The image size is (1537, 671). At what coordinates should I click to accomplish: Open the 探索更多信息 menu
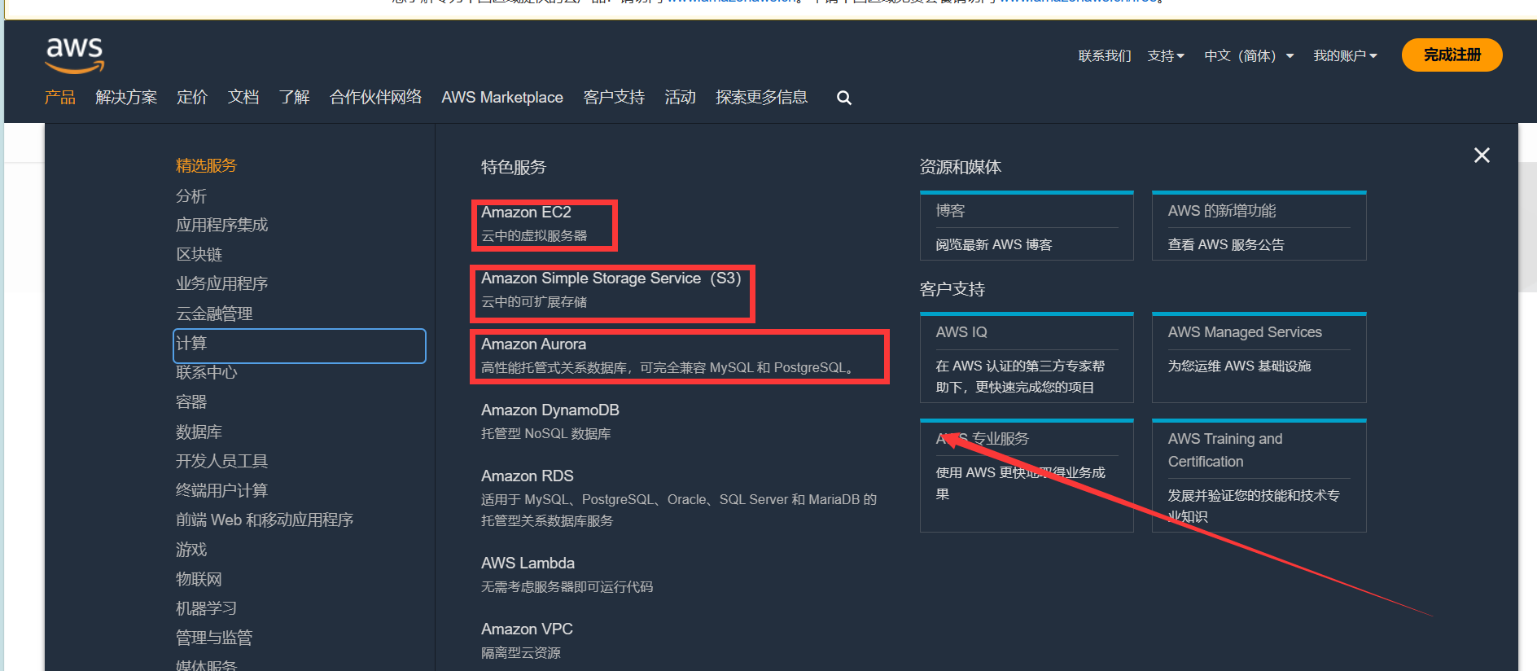[761, 97]
